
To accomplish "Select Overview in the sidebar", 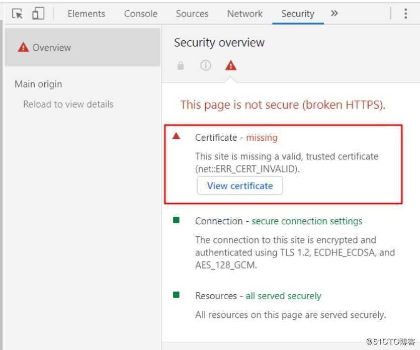I will 82,47.
